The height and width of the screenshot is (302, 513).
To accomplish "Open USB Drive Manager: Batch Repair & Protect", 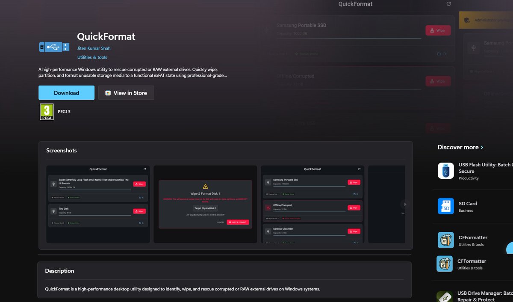I will [485, 296].
